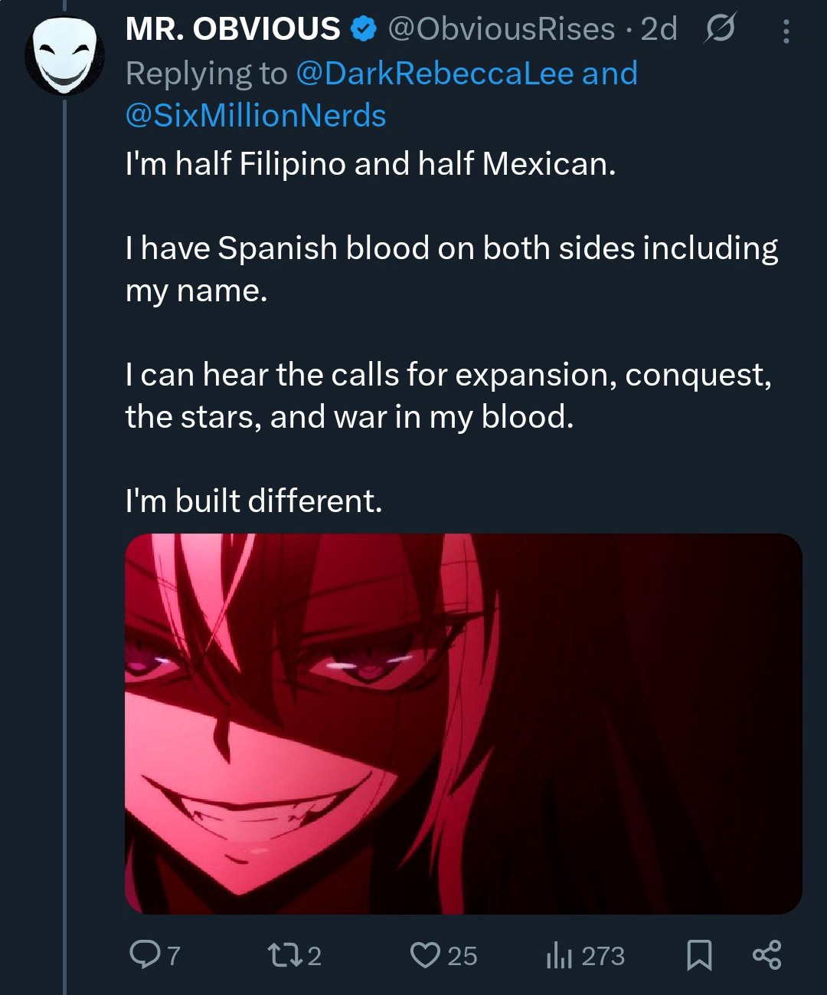
Task: Open the @SixMillionNerds mention link
Action: tap(256, 116)
